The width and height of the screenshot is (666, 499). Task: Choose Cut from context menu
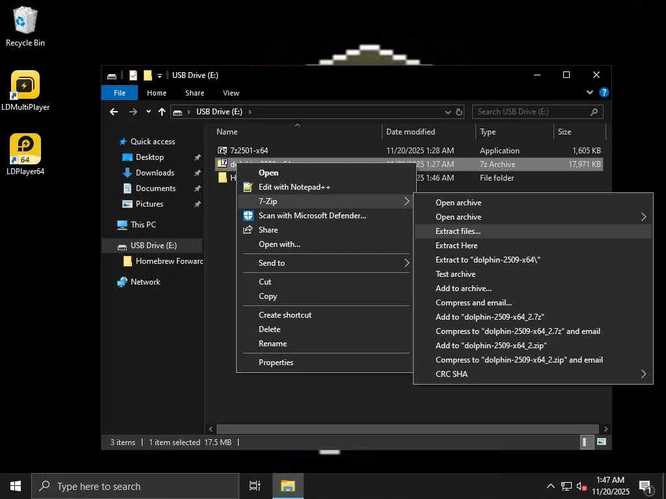325,282
